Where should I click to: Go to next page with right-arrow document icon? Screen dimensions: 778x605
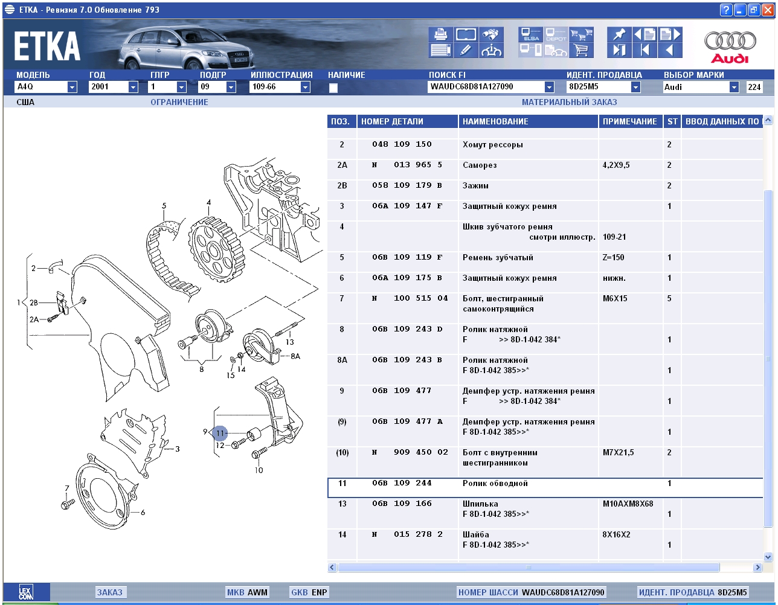pyautogui.click(x=670, y=34)
